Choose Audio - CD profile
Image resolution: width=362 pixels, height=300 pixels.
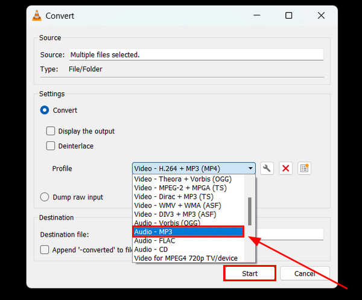[x=188, y=249]
